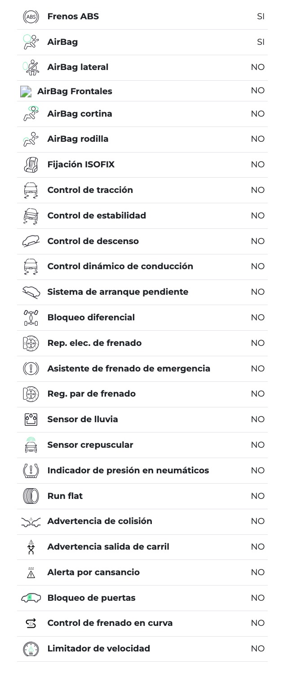
Task: Click the Sistema de arranque pendiente label
Action: pyautogui.click(x=118, y=292)
